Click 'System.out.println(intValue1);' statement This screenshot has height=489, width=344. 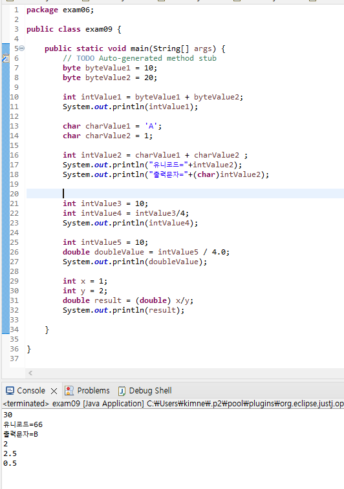pyautogui.click(x=130, y=107)
